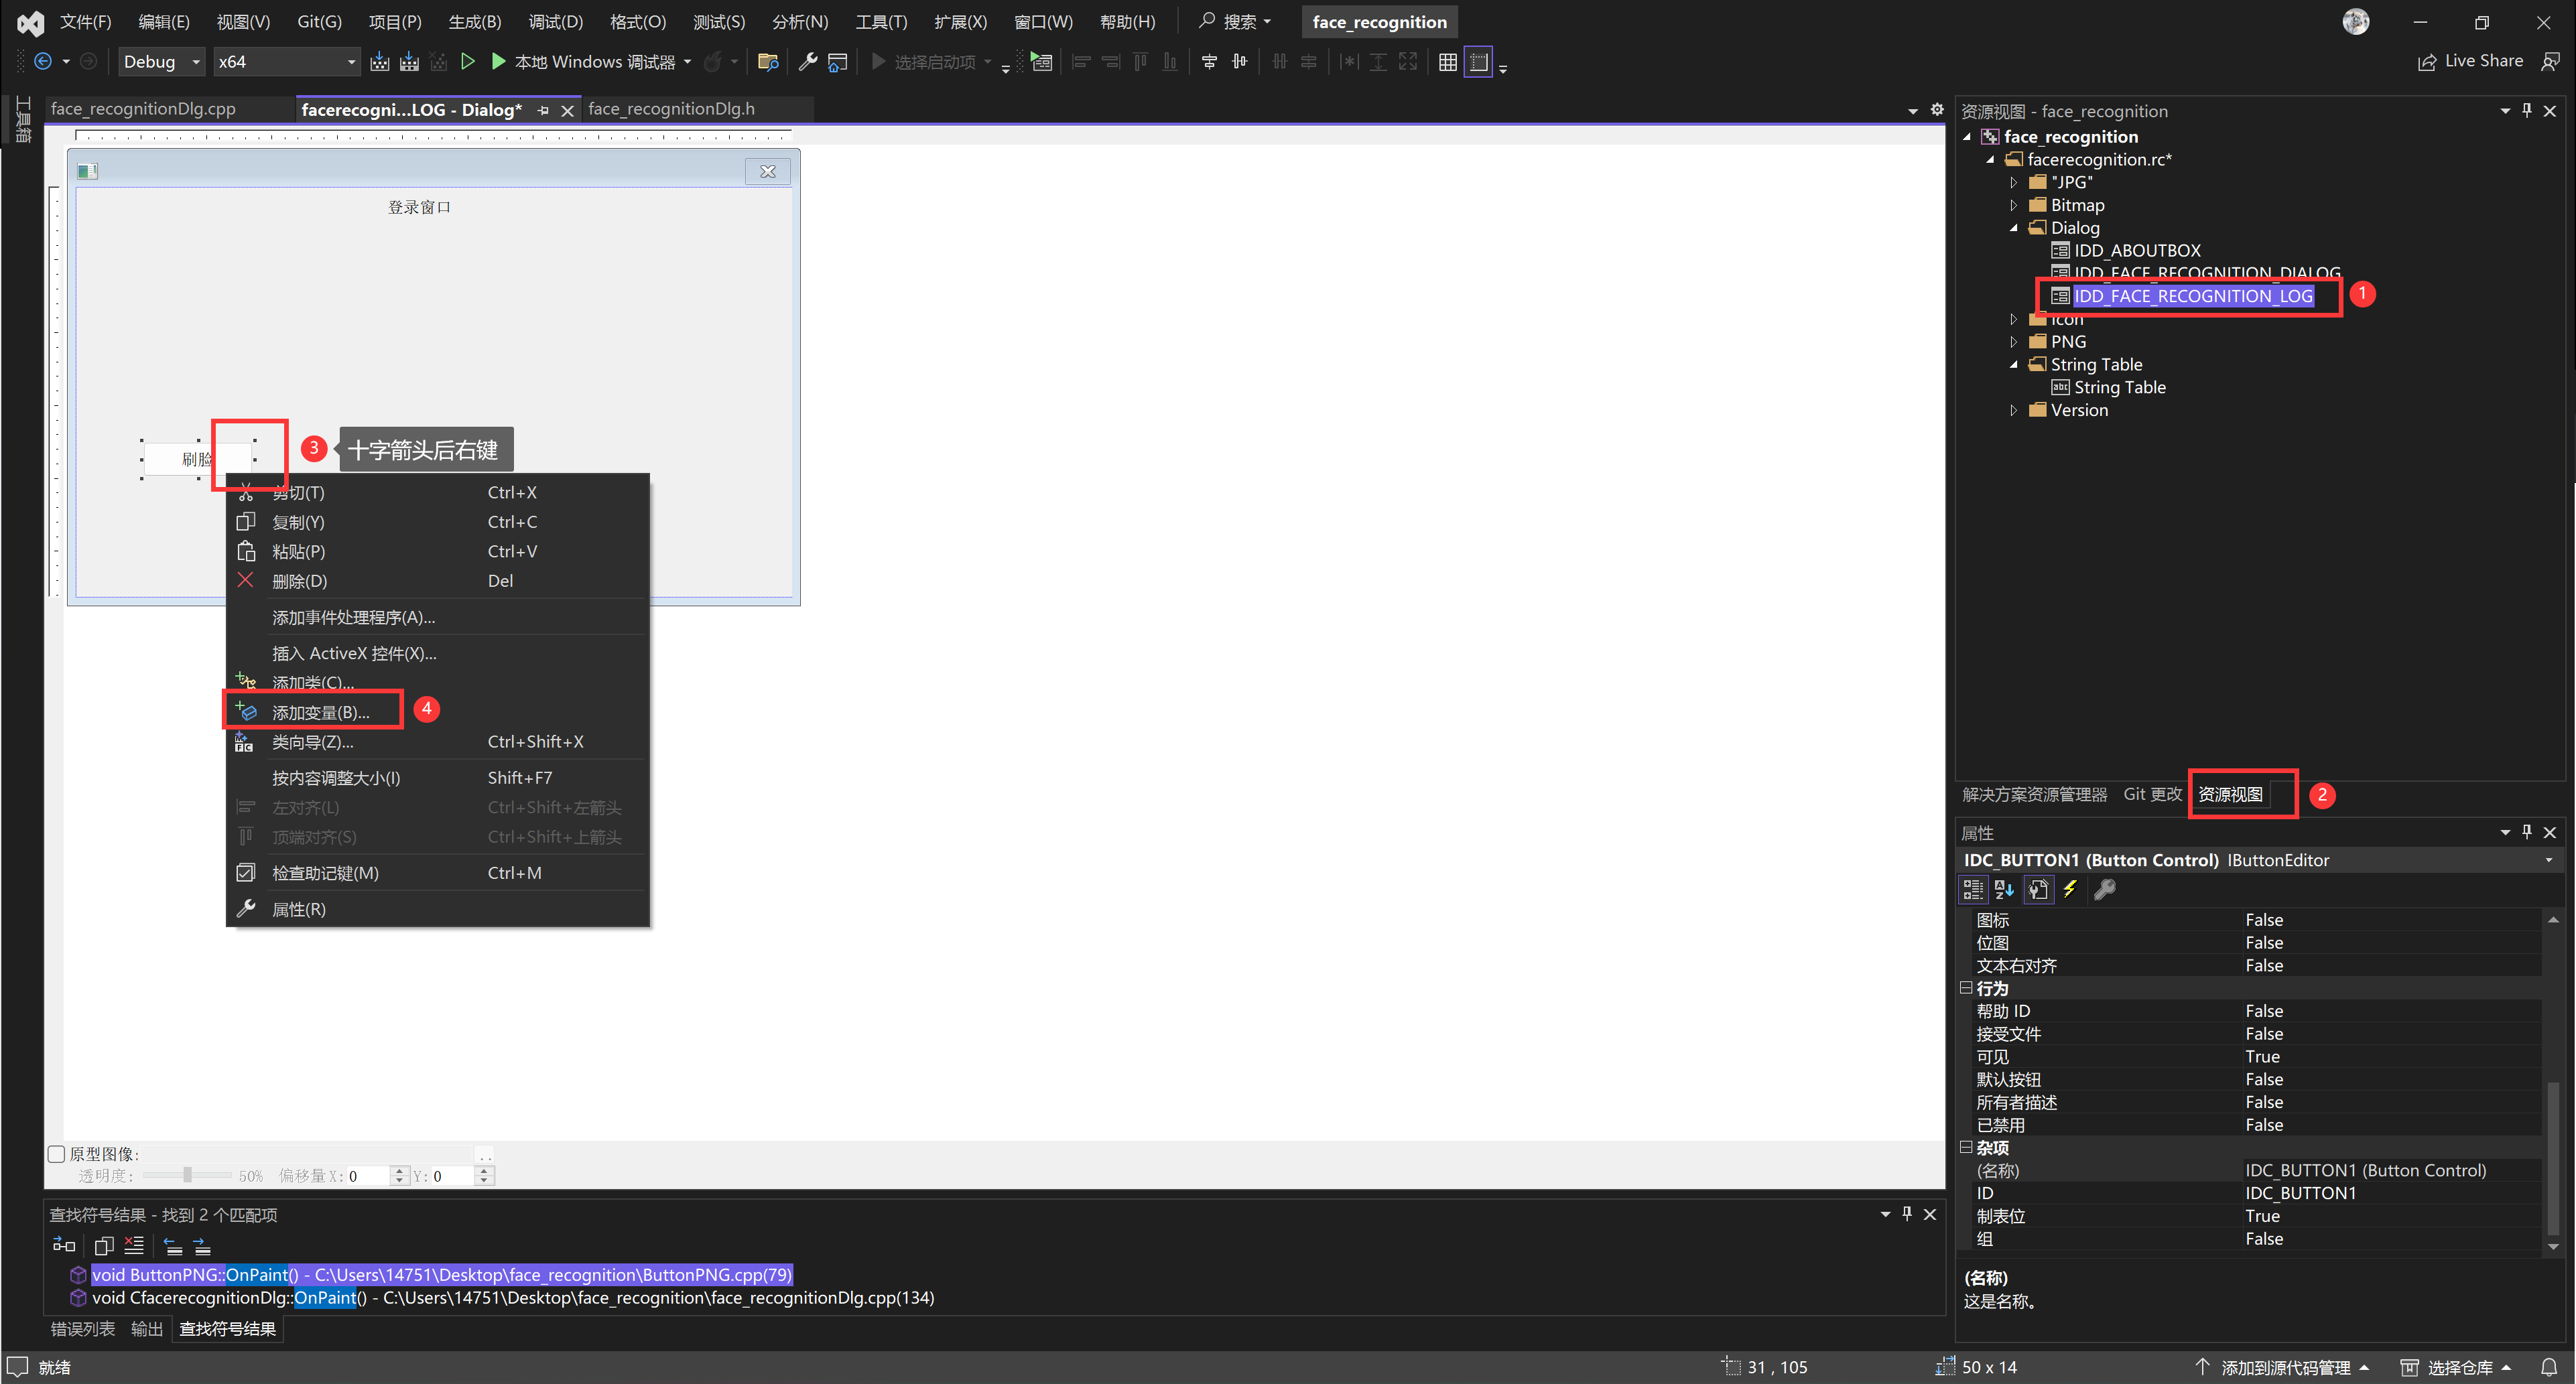Open the Debug configuration dropdown
This screenshot has width=2576, height=1384.
pos(196,62)
